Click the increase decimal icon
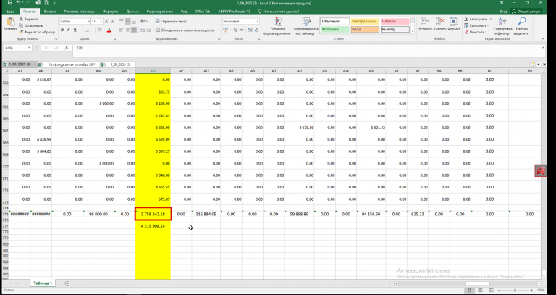The height and width of the screenshot is (295, 556). [249, 30]
